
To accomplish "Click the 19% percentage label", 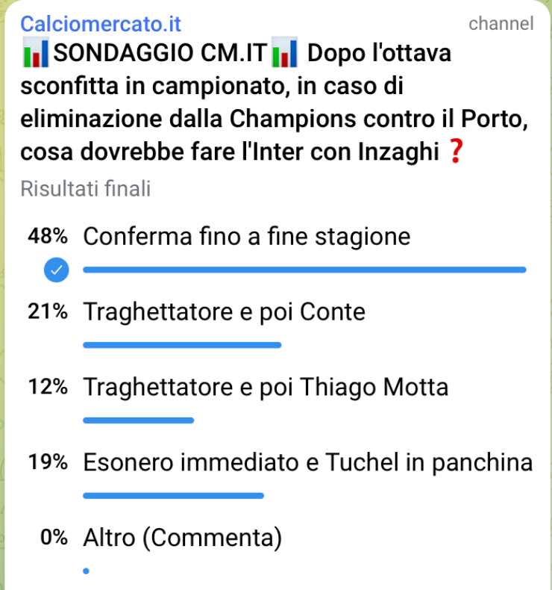I will coord(48,462).
